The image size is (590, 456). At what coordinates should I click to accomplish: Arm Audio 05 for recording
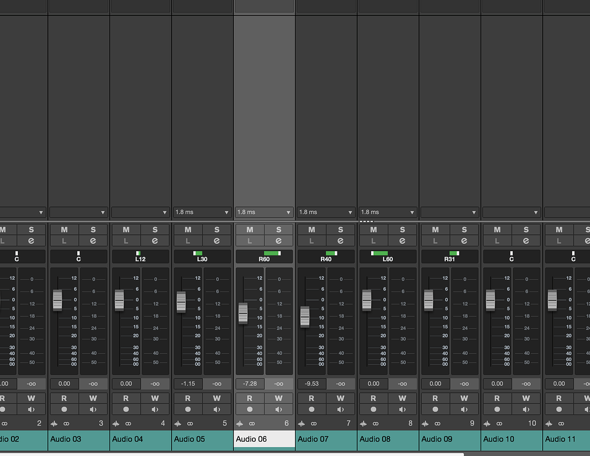(188, 409)
